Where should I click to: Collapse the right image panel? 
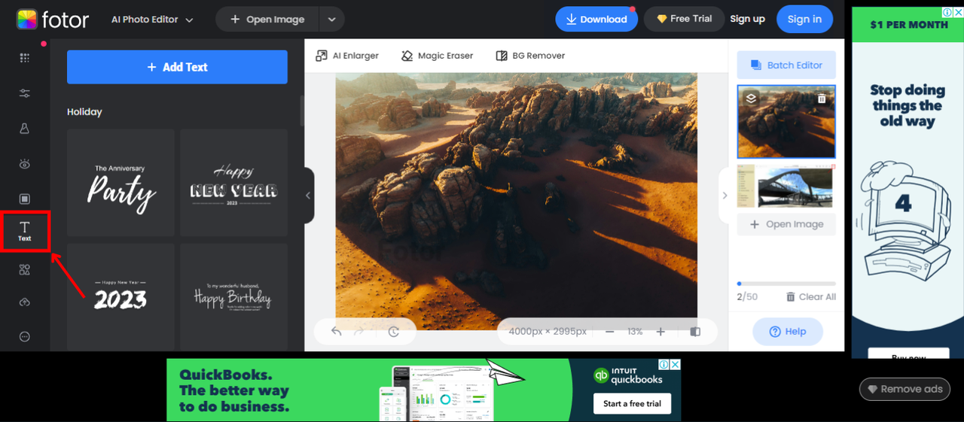(725, 196)
